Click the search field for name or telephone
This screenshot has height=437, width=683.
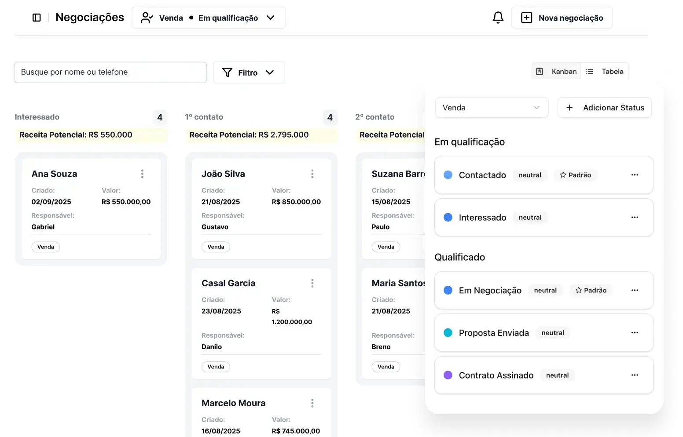(110, 72)
